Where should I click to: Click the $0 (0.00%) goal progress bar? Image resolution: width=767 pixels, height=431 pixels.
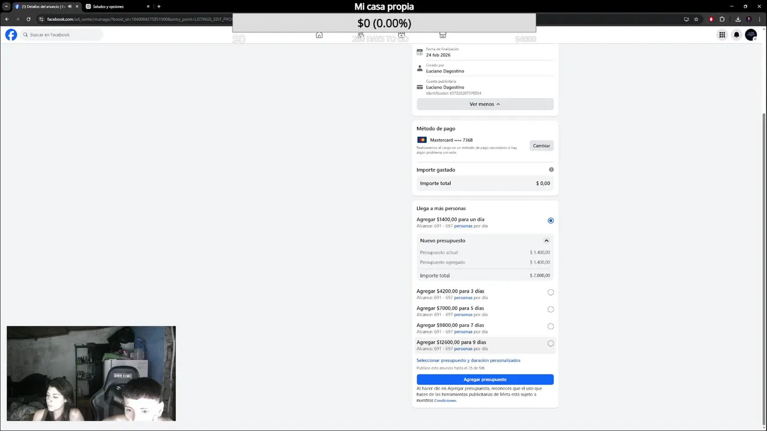coord(384,23)
